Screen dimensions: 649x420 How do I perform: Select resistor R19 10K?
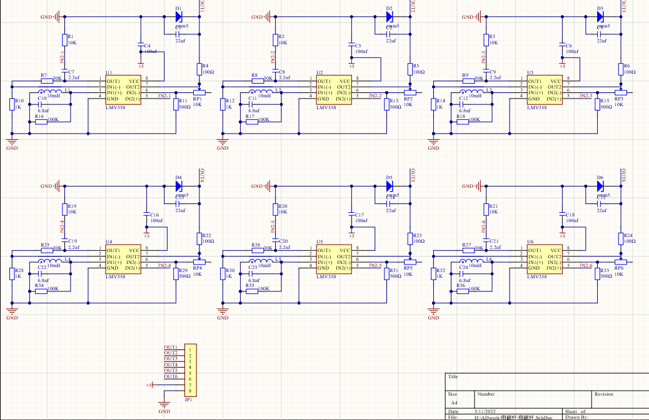click(x=64, y=210)
